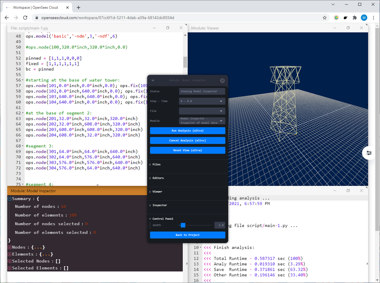Expand the Viewer section in control panel

pyautogui.click(x=156, y=192)
